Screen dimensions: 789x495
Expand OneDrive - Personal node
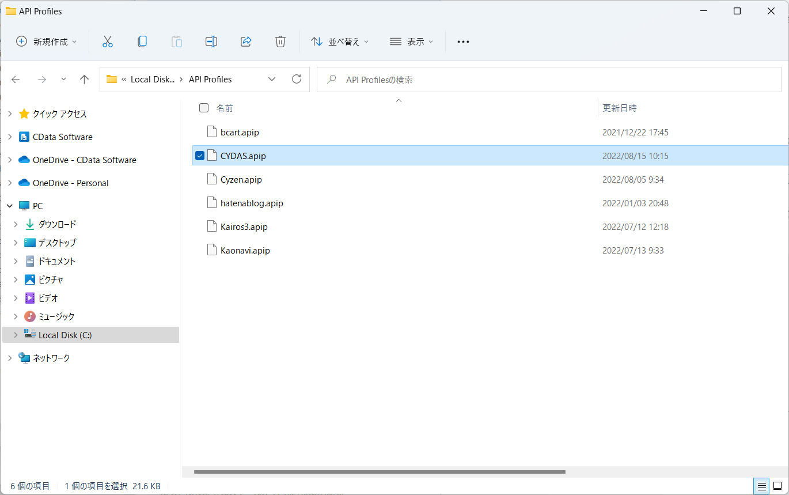[10, 183]
